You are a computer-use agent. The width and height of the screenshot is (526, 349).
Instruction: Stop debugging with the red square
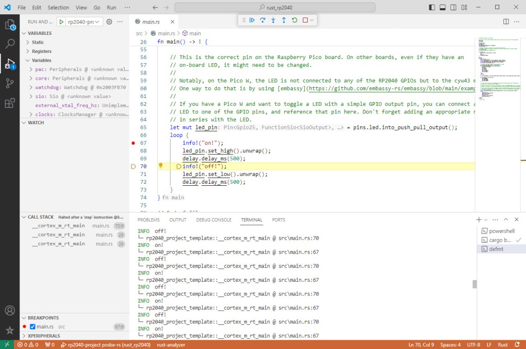[x=305, y=21]
